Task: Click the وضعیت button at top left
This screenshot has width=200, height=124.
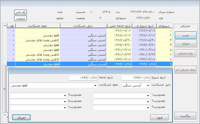Action: (20, 18)
